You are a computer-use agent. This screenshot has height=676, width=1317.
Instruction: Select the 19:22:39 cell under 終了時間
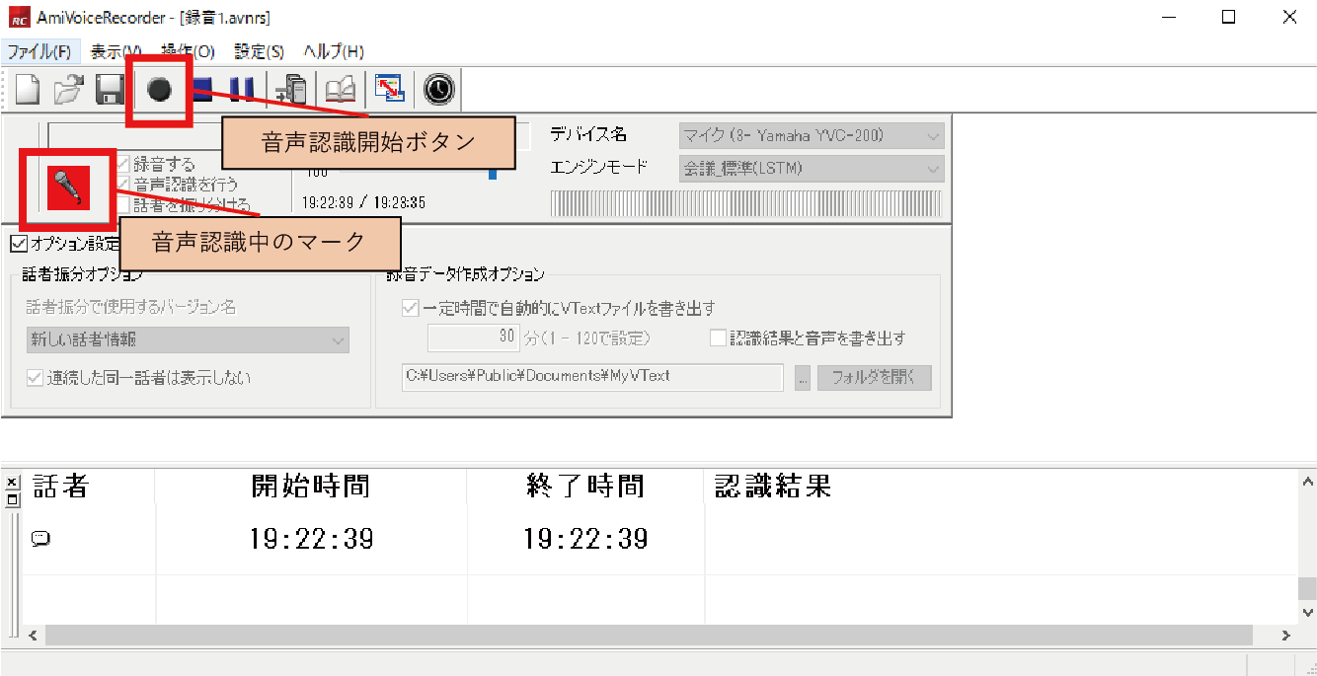pos(585,539)
